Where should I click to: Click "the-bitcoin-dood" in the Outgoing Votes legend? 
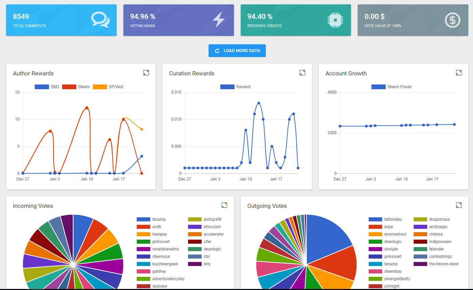pos(444,264)
